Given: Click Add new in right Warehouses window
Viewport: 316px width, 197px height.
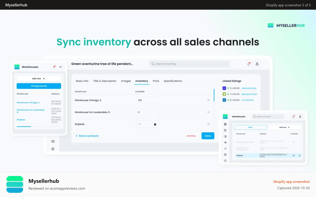Looking at the screenshot, I should 284,127.
